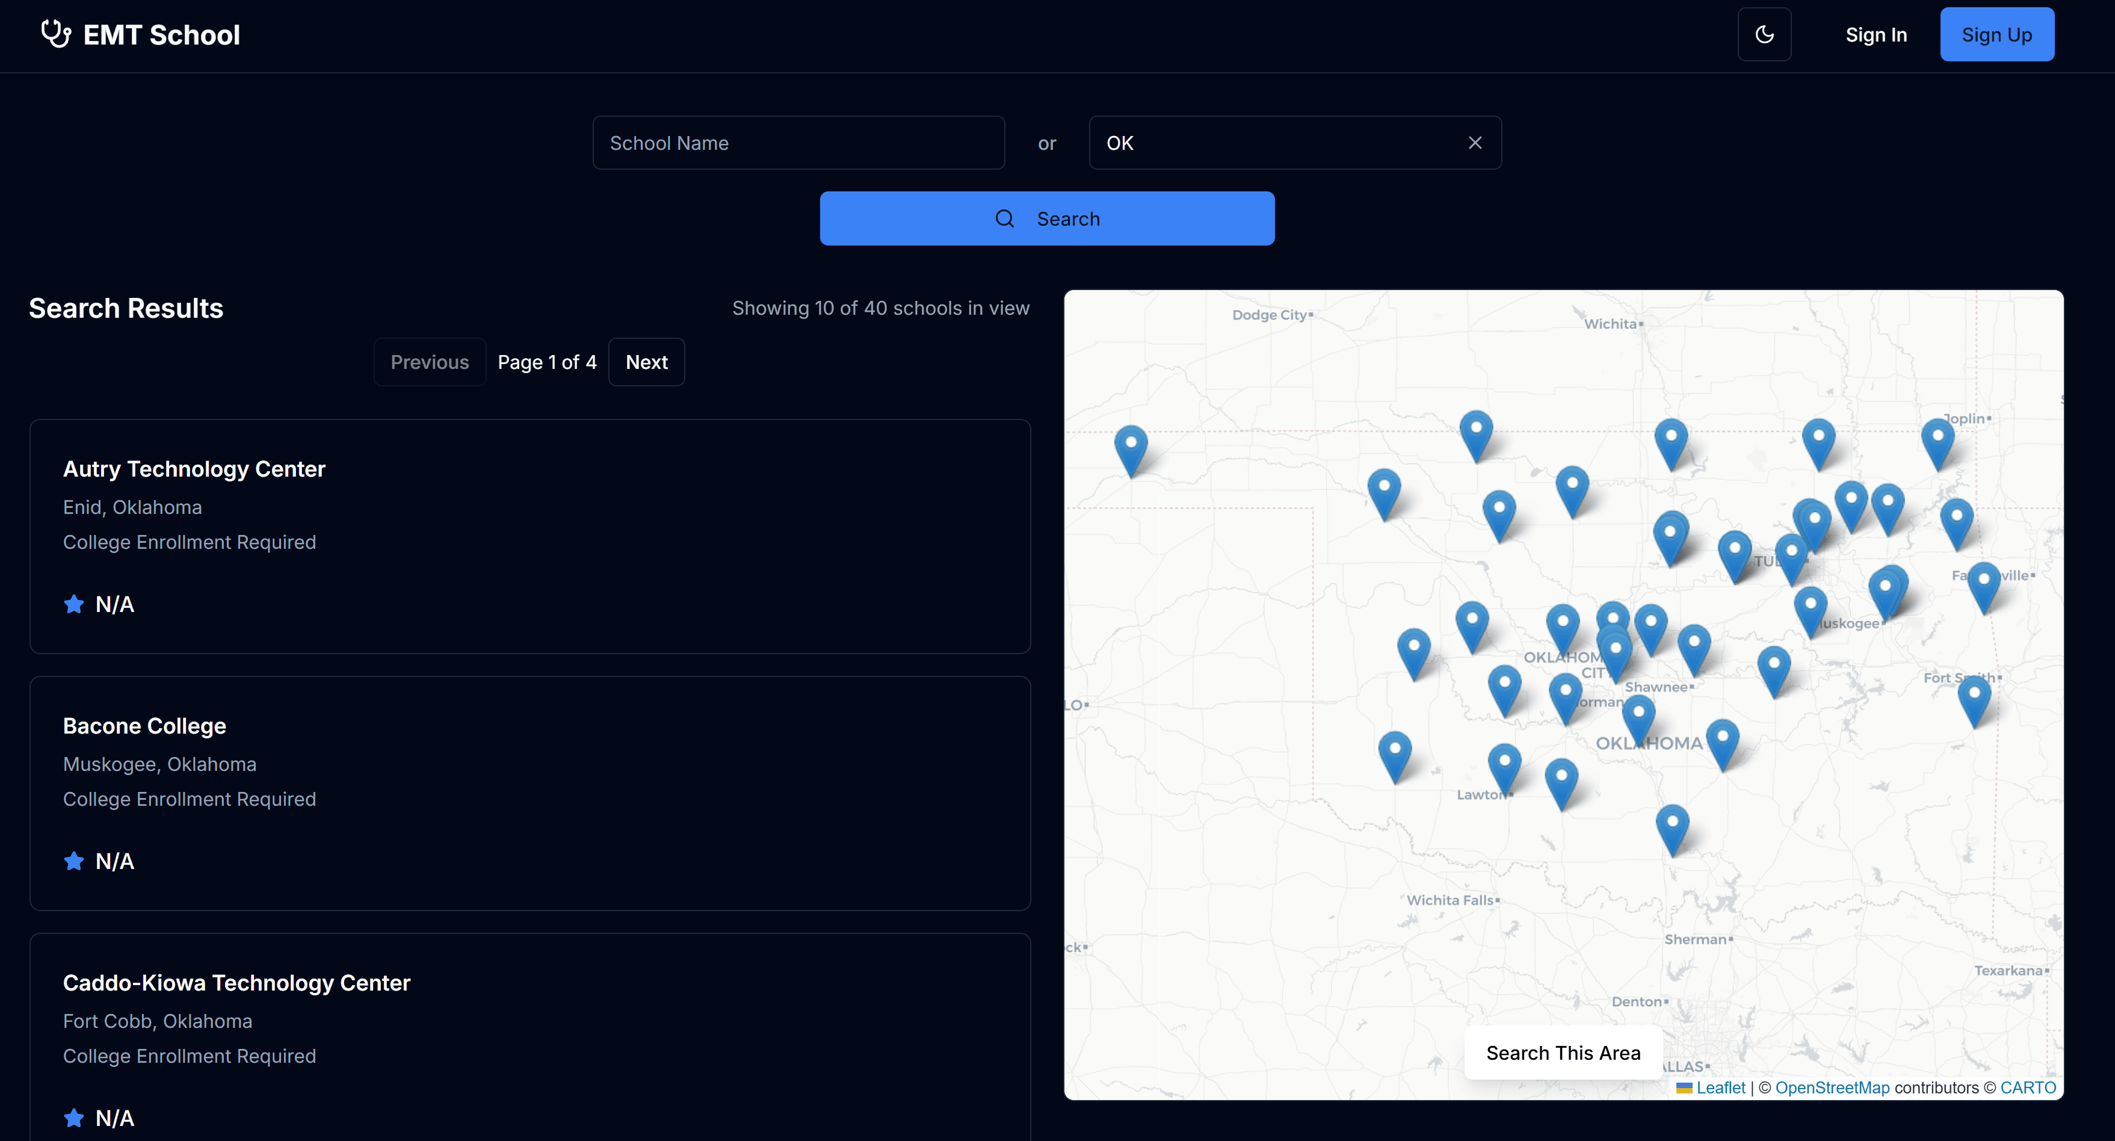Click the magnifying glass icon inside Search button

(1005, 218)
